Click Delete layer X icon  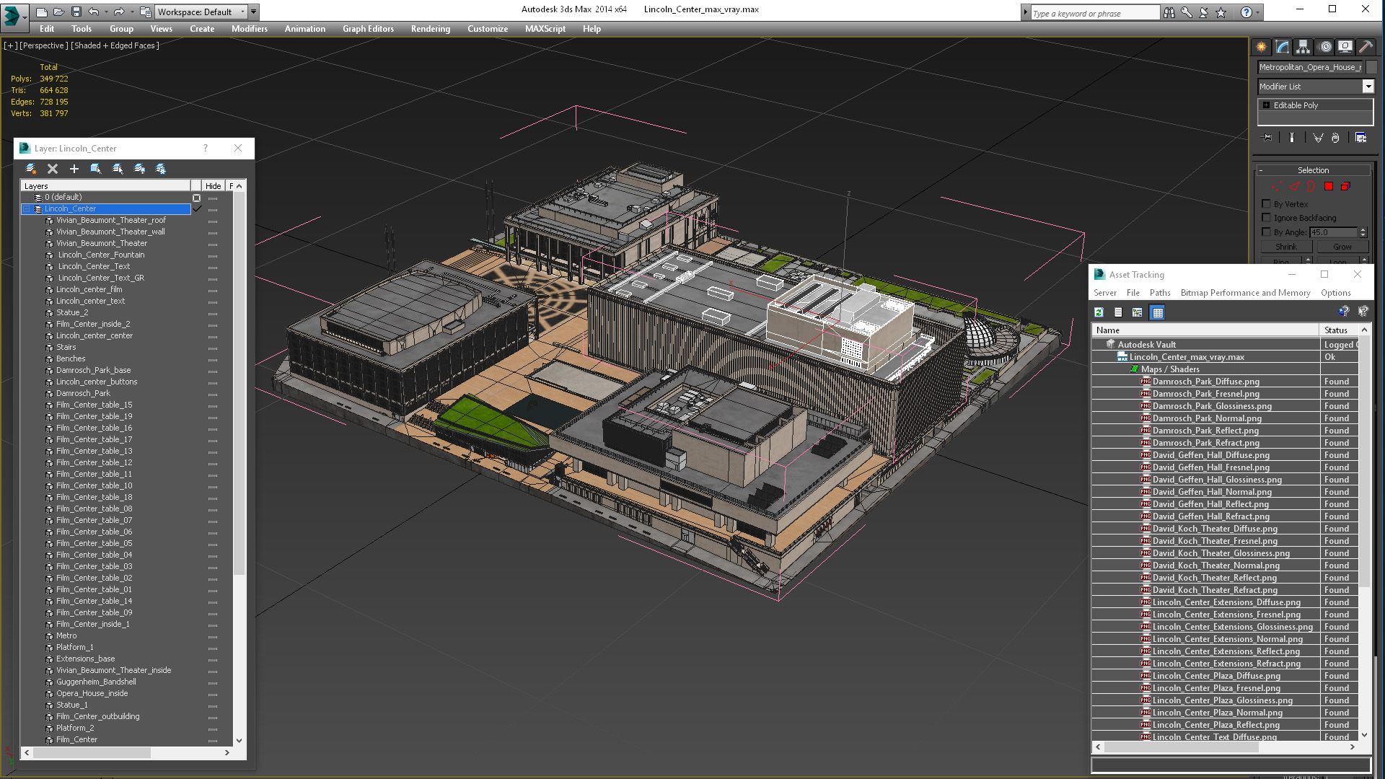click(53, 169)
